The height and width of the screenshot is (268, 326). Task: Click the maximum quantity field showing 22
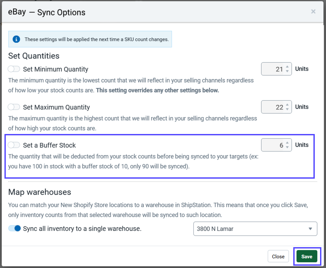pos(276,107)
